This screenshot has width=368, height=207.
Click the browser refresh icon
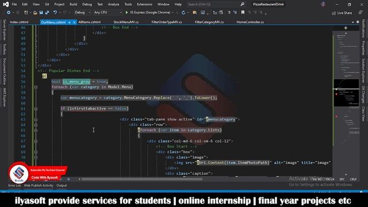[183, 13]
